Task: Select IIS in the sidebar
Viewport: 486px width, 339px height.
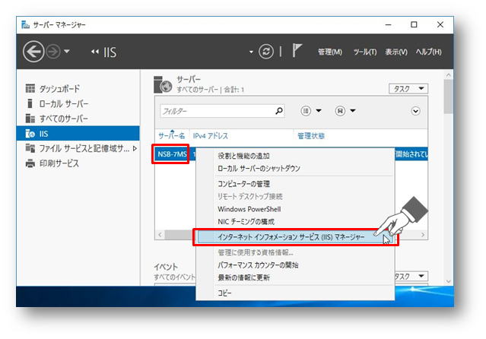Action: 78,134
